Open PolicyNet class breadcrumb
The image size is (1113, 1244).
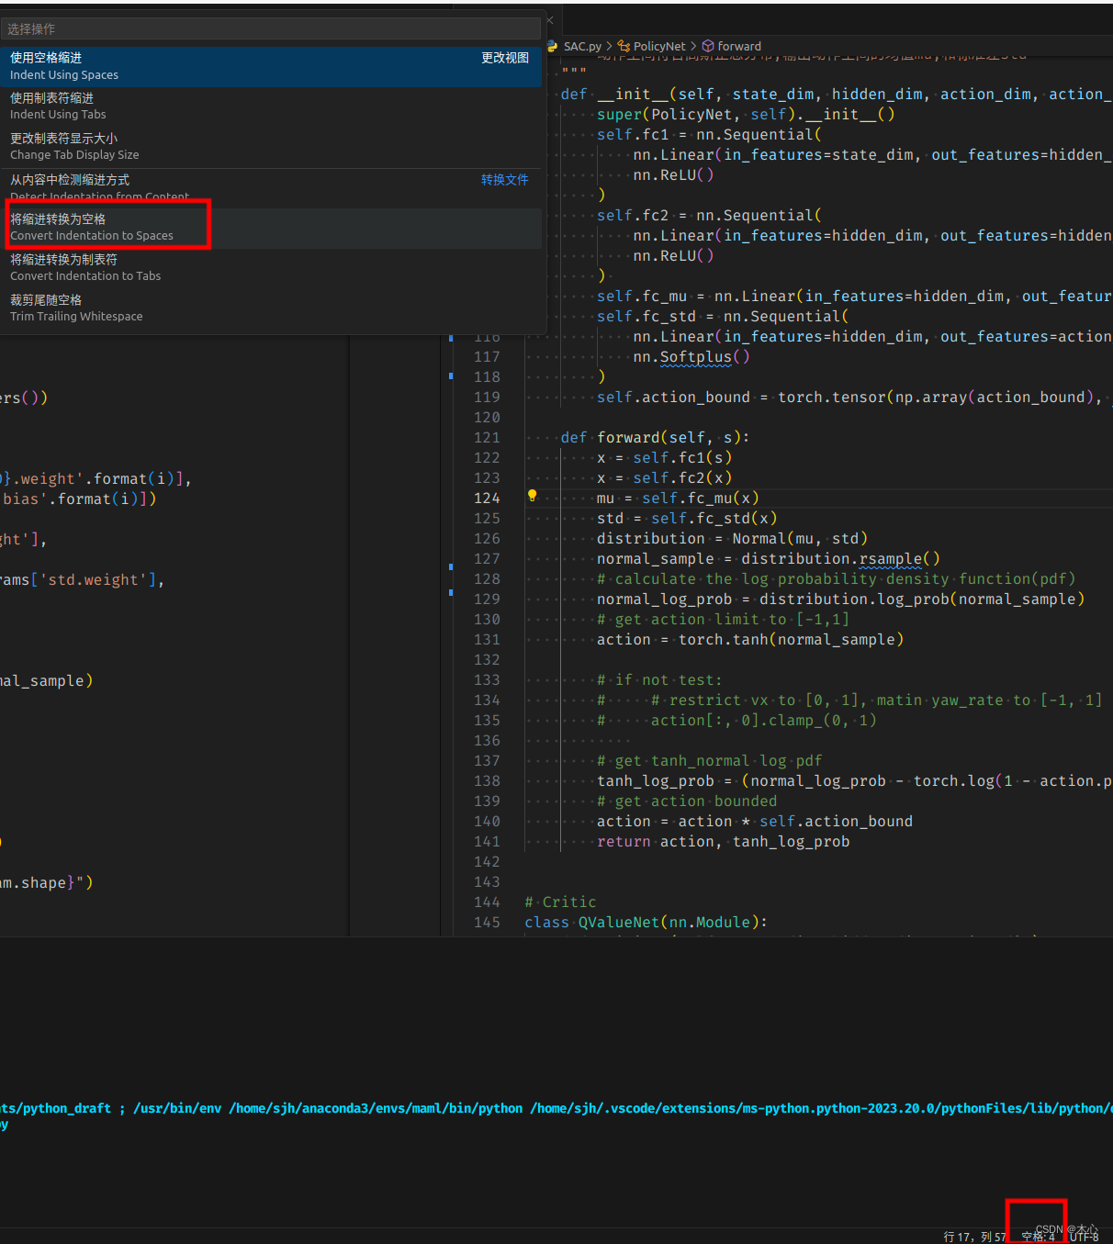659,46
